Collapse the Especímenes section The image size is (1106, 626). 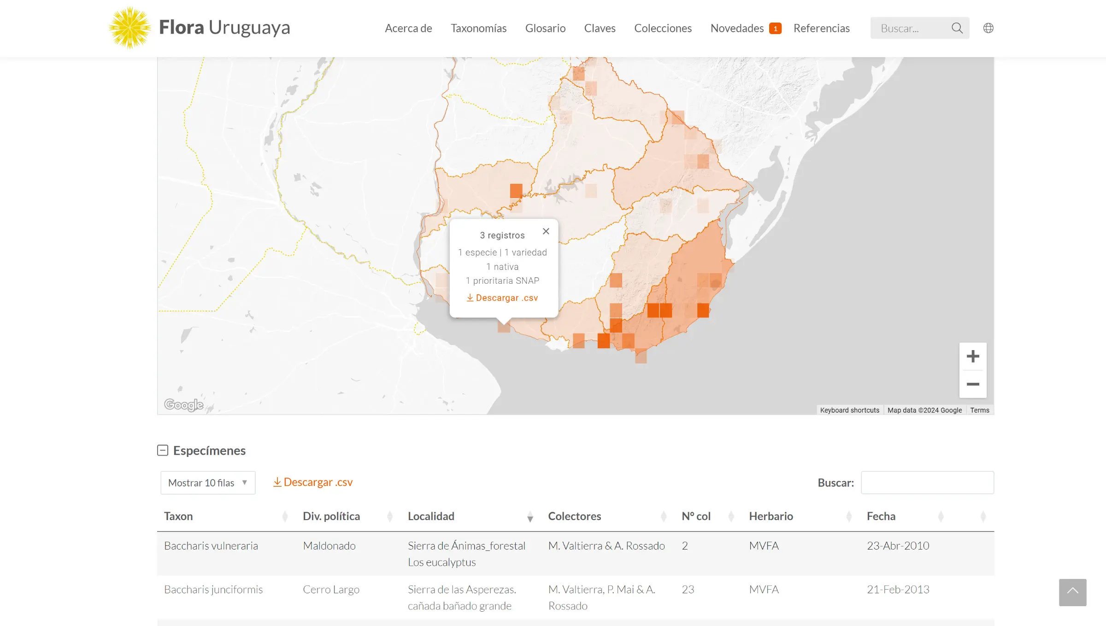coord(163,450)
